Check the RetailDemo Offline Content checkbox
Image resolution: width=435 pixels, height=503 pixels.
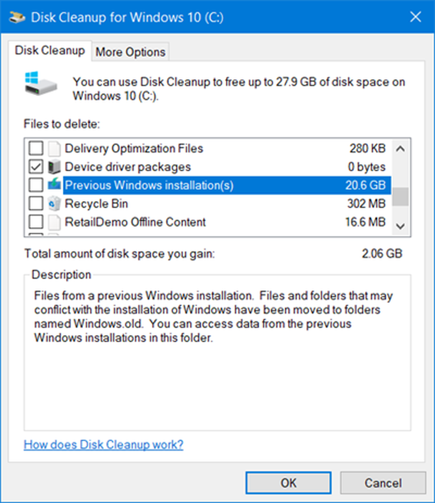pyautogui.click(x=36, y=221)
